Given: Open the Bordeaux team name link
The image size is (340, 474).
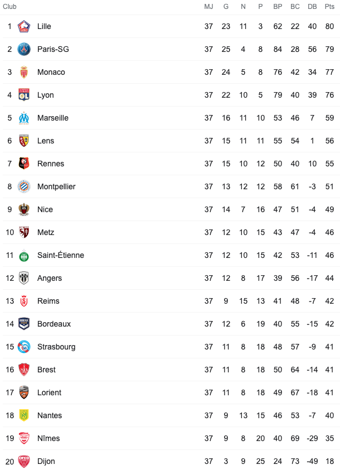Looking at the screenshot, I should [54, 324].
